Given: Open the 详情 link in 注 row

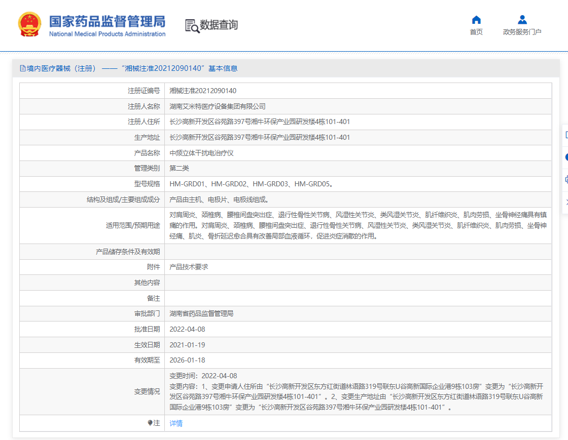Looking at the screenshot, I should pyautogui.click(x=176, y=423).
